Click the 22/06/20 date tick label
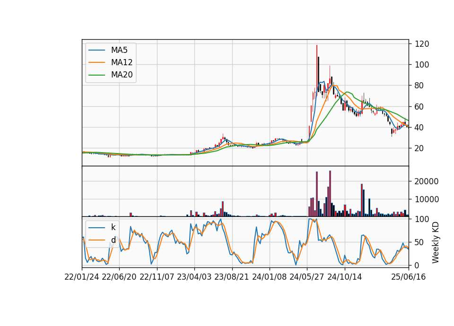 point(119,277)
